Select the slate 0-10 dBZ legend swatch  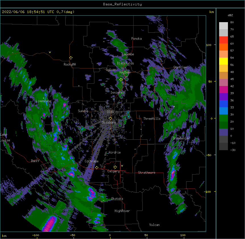coord(223,132)
